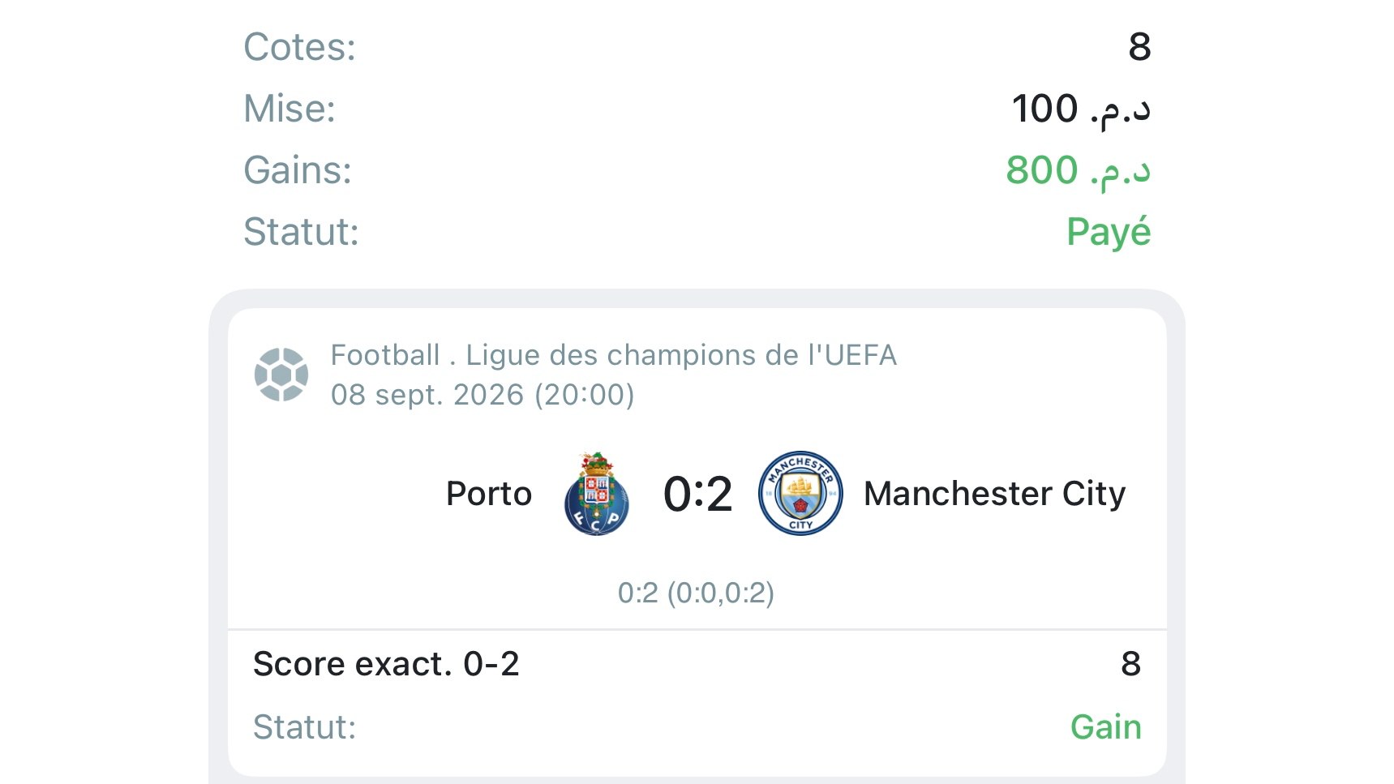This screenshot has height=784, width=1394.
Task: Click the Statut: label inside match card
Action: point(304,727)
